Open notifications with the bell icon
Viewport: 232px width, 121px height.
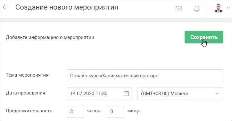click(197, 9)
